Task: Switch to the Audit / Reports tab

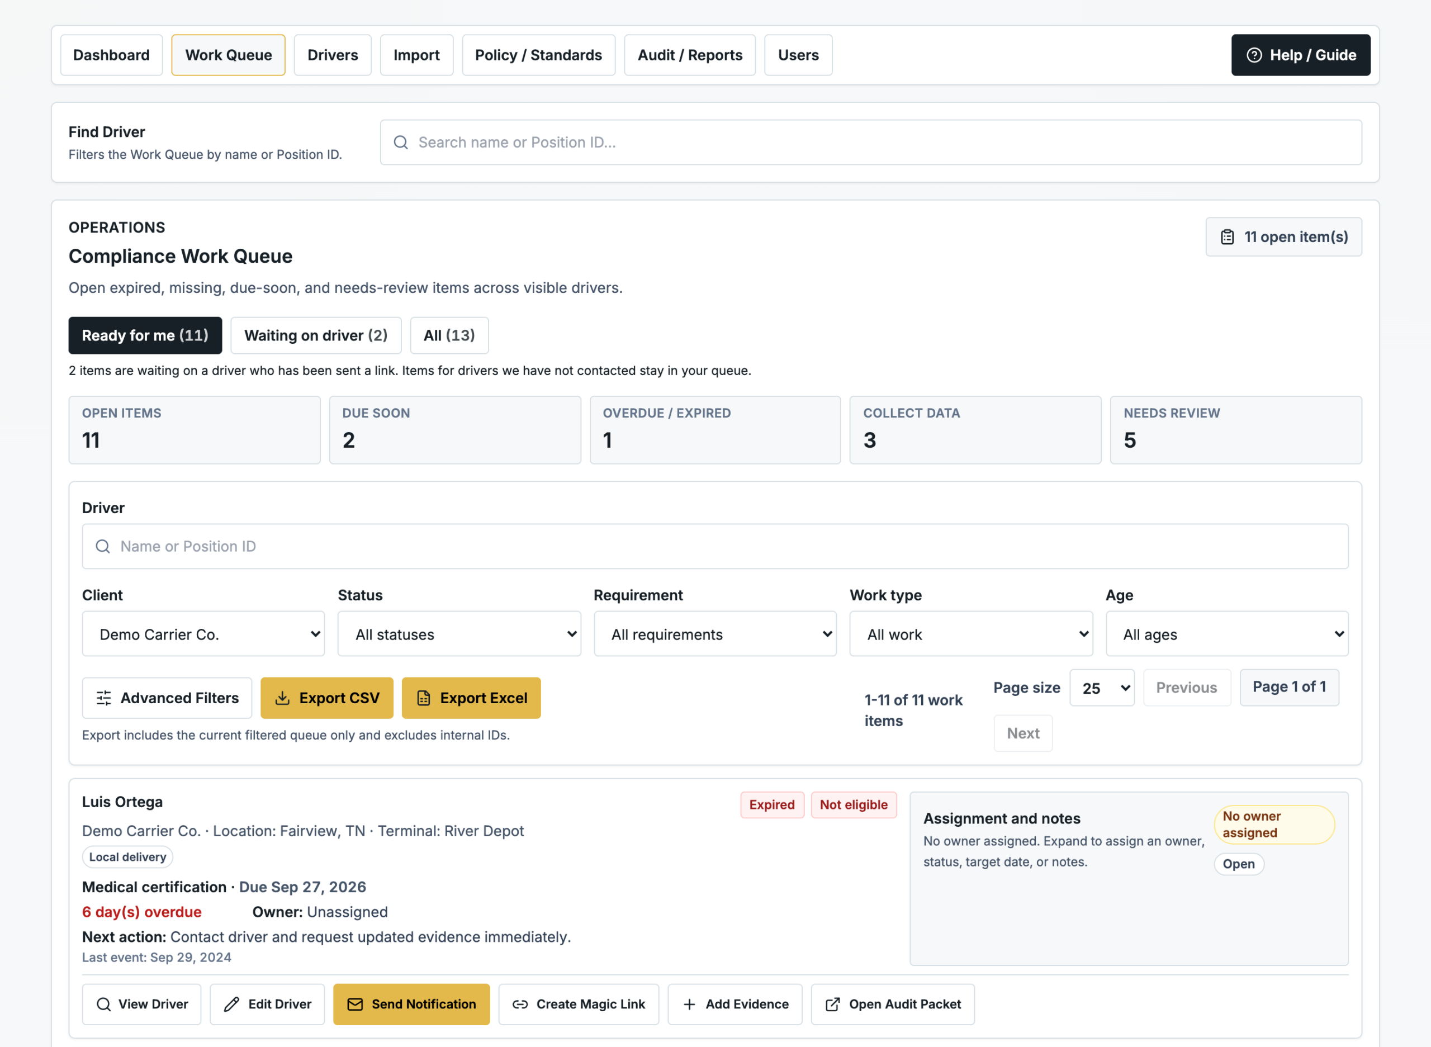Action: [690, 55]
